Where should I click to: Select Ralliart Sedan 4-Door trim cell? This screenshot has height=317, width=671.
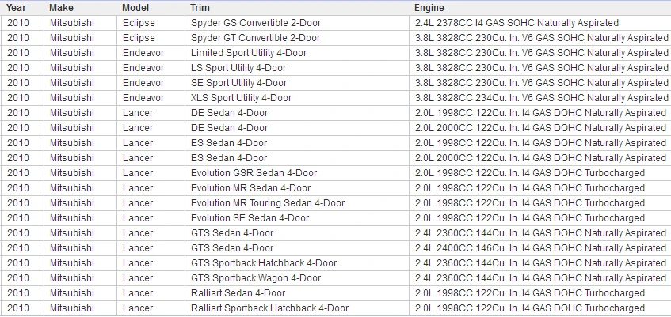click(297, 293)
